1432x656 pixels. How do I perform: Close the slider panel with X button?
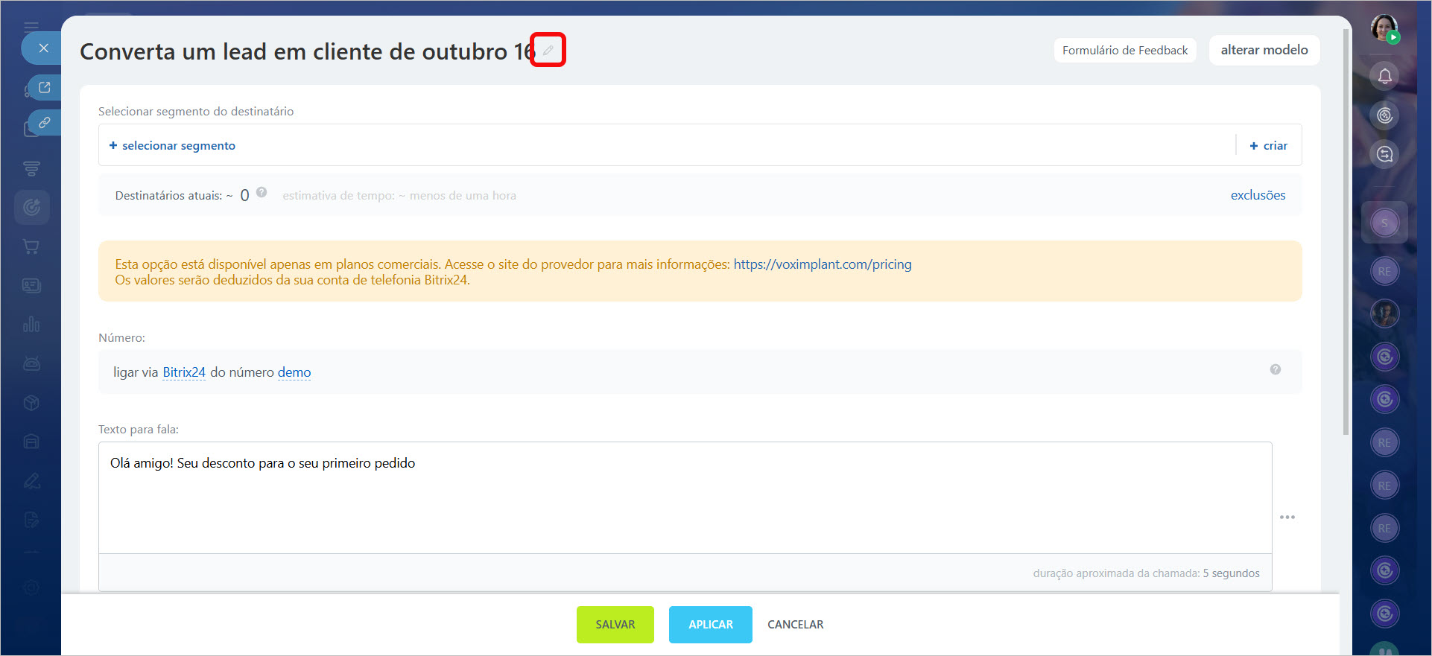[43, 48]
